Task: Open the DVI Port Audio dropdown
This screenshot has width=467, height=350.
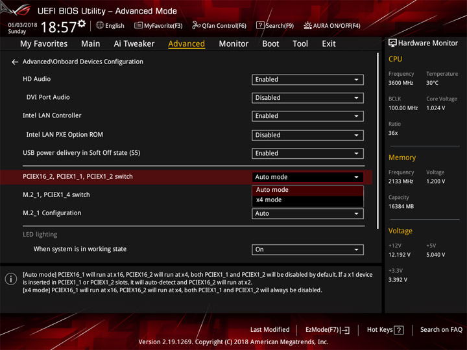Action: pos(307,98)
